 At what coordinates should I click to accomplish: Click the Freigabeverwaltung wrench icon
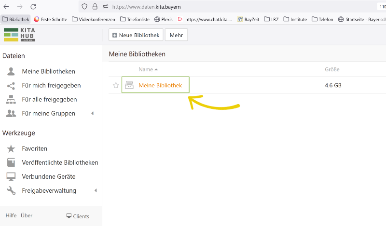click(11, 191)
